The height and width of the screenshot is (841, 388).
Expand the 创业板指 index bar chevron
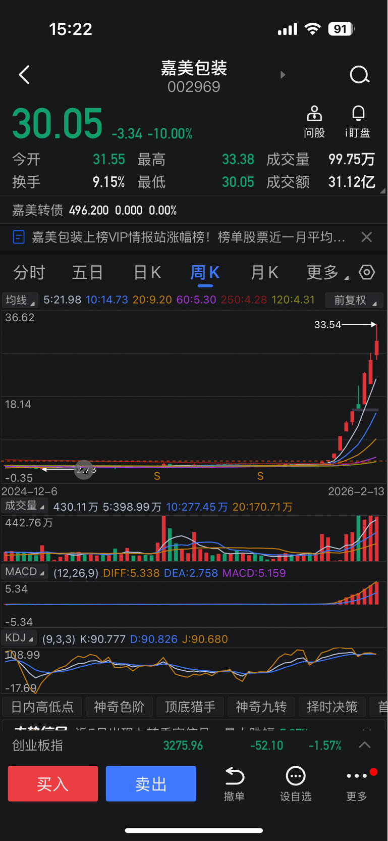365,745
